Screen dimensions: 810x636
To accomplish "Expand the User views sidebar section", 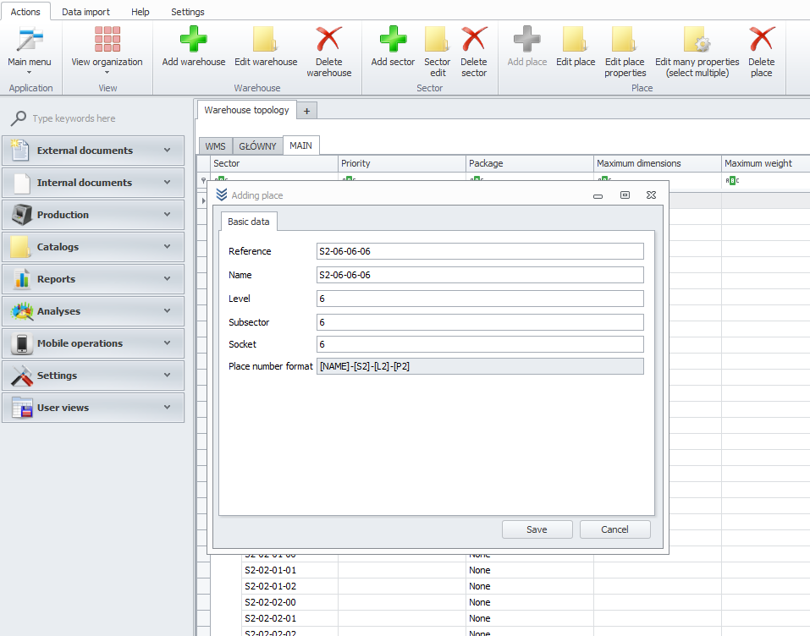I will pos(93,408).
